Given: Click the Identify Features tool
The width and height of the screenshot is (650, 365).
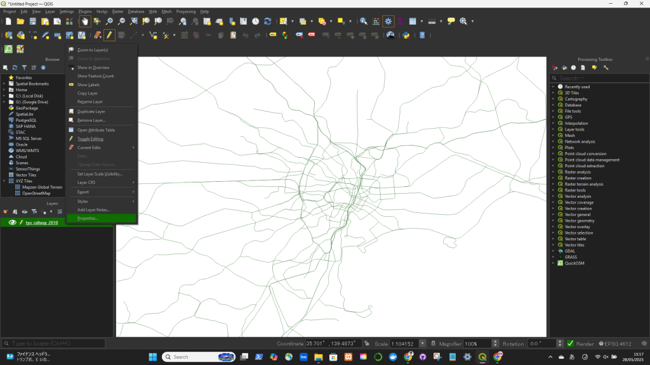Looking at the screenshot, I should pyautogui.click(x=363, y=21).
